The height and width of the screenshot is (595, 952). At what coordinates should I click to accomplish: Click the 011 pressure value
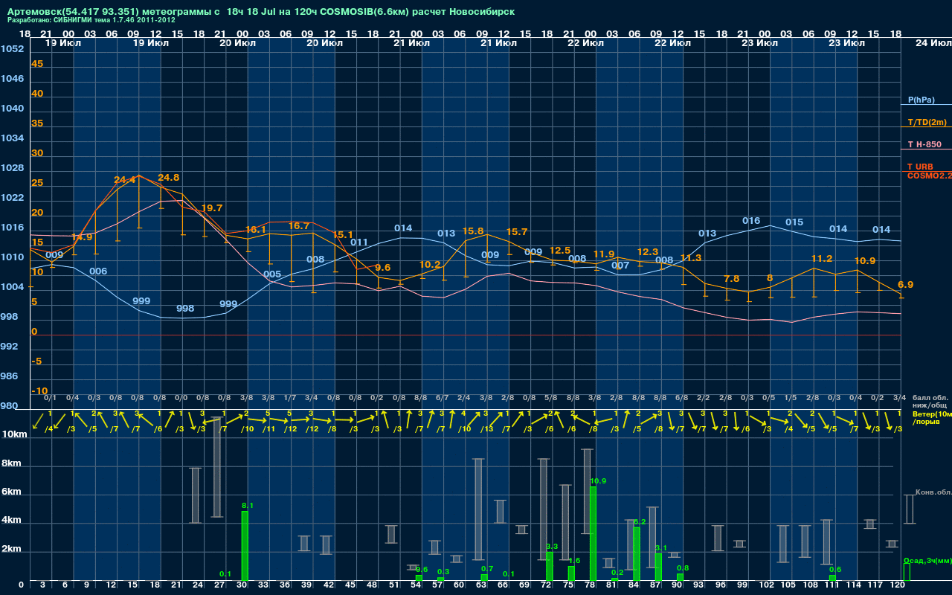(x=359, y=242)
